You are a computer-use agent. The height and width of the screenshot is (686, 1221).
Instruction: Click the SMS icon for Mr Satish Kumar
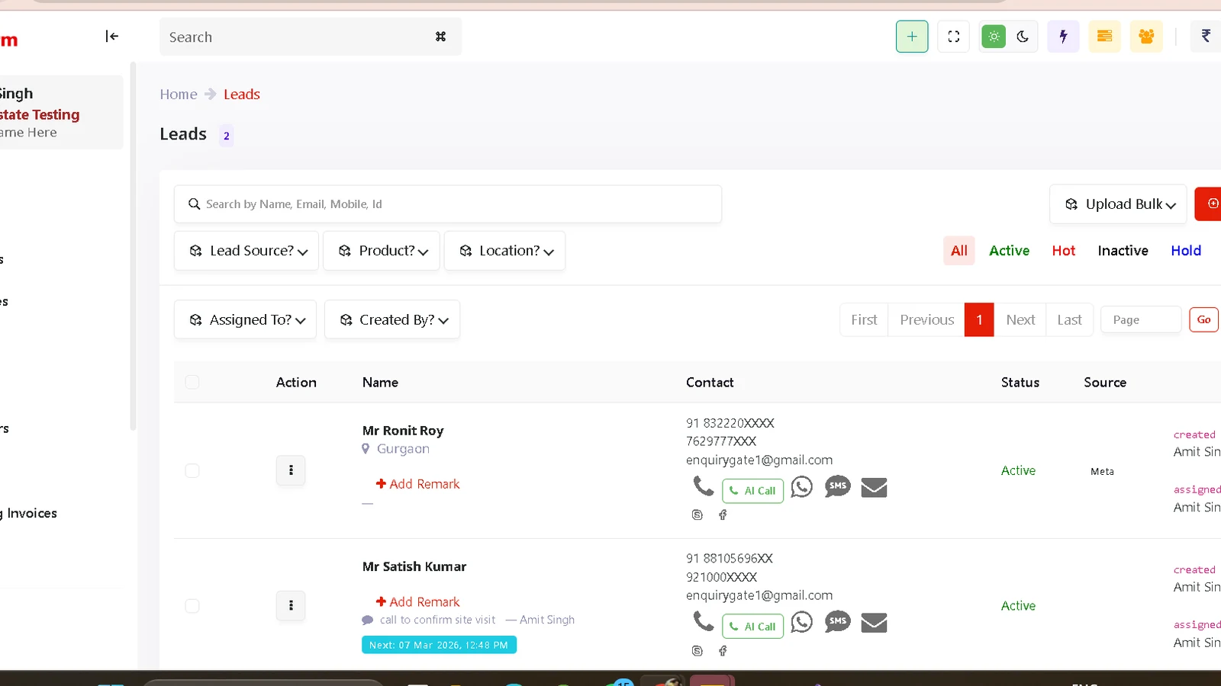pos(837,622)
